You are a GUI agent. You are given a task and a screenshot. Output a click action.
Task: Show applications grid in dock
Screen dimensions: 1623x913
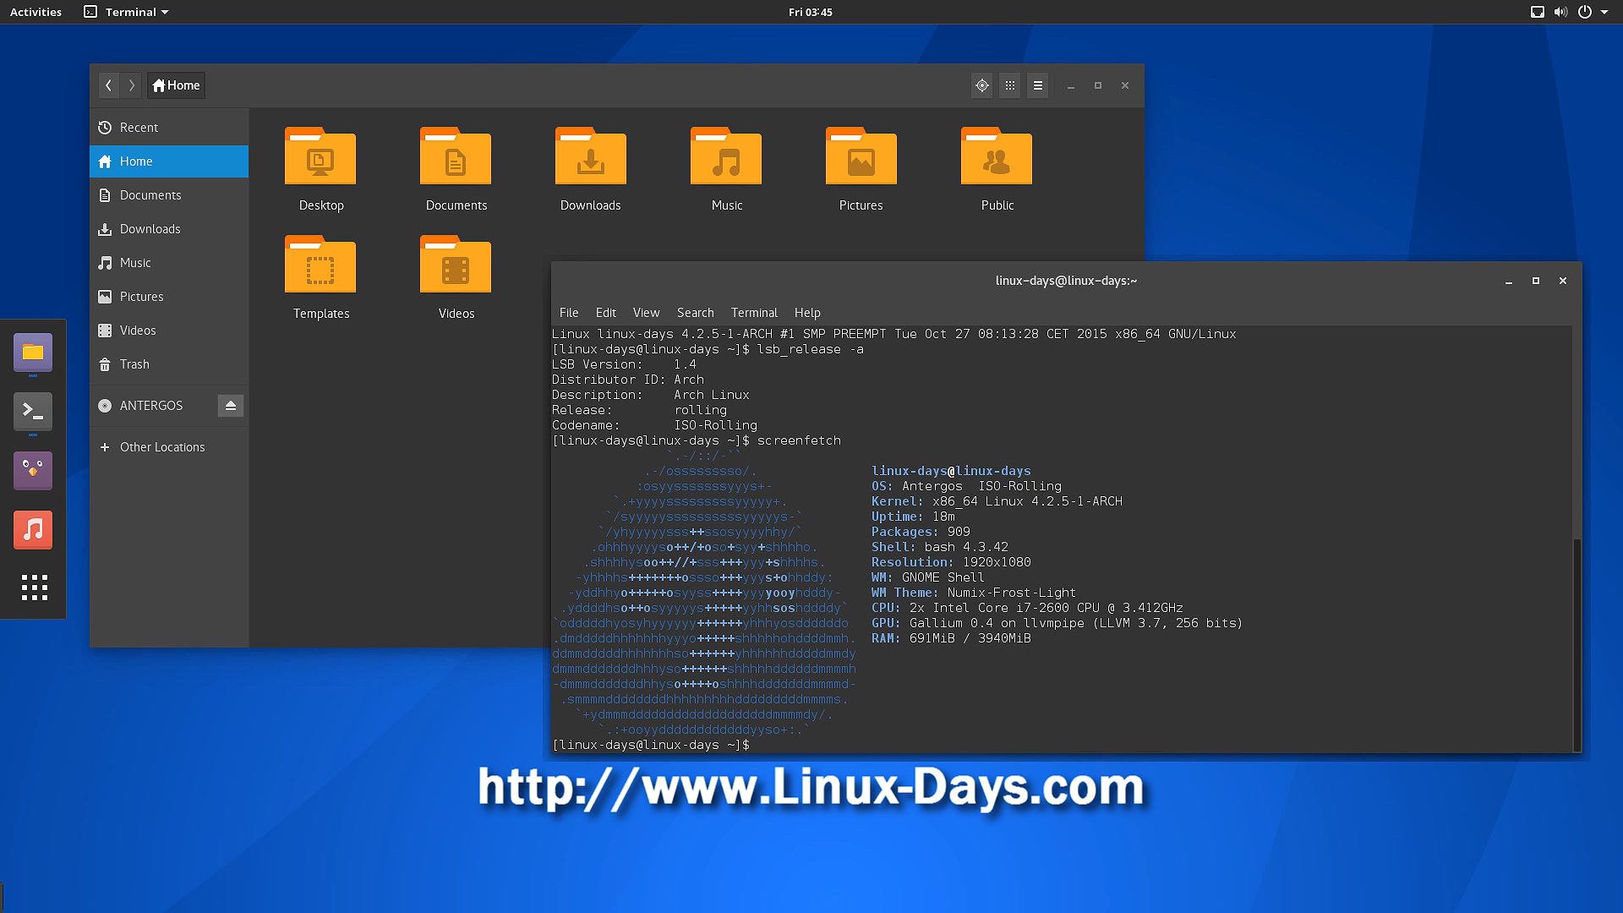click(x=34, y=588)
